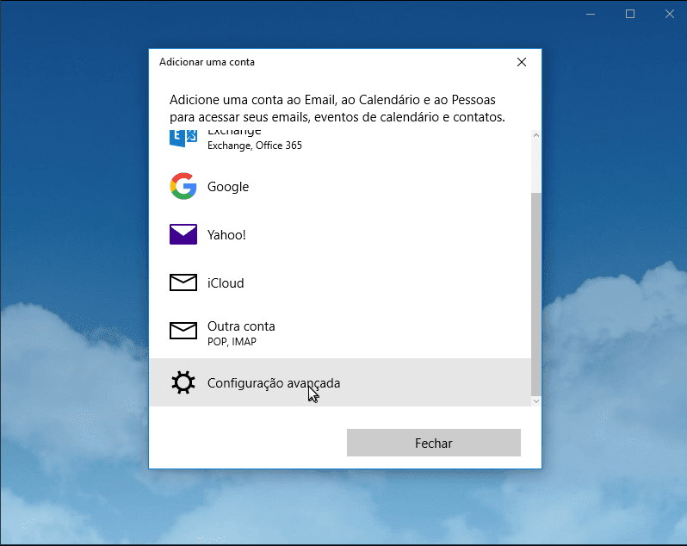687x546 pixels.
Task: Open Configuração avançada option
Action: coord(340,382)
